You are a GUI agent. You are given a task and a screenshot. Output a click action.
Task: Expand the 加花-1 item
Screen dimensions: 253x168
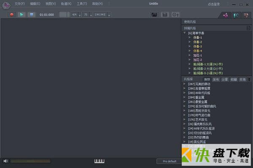click(x=190, y=55)
